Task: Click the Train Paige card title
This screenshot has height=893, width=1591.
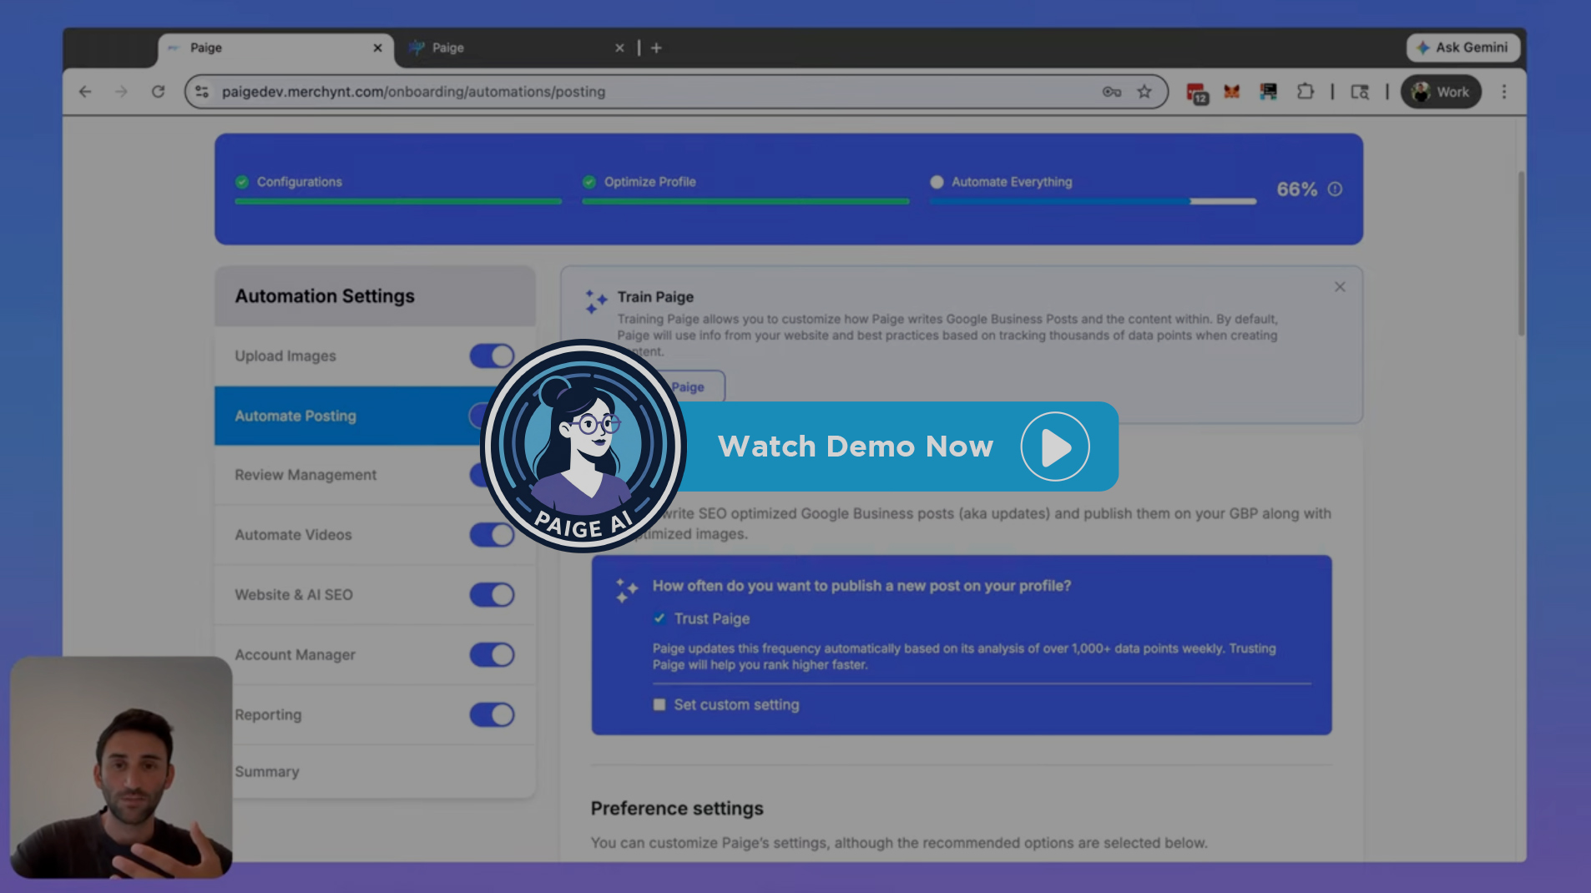Action: 655,297
